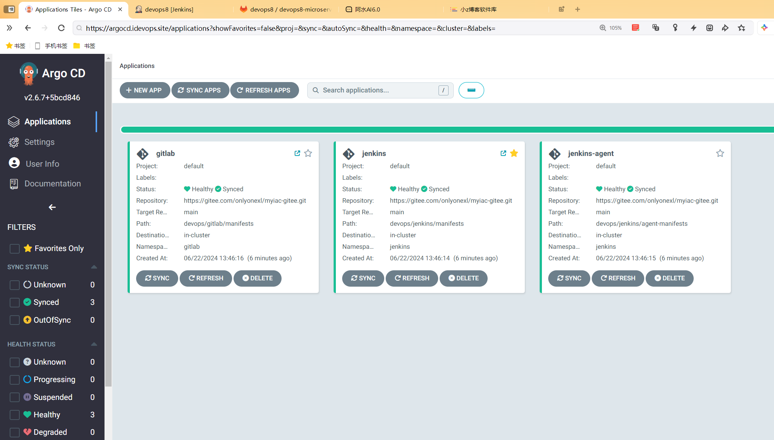Click the password key icon in toolbar
774x440 pixels.
point(675,28)
